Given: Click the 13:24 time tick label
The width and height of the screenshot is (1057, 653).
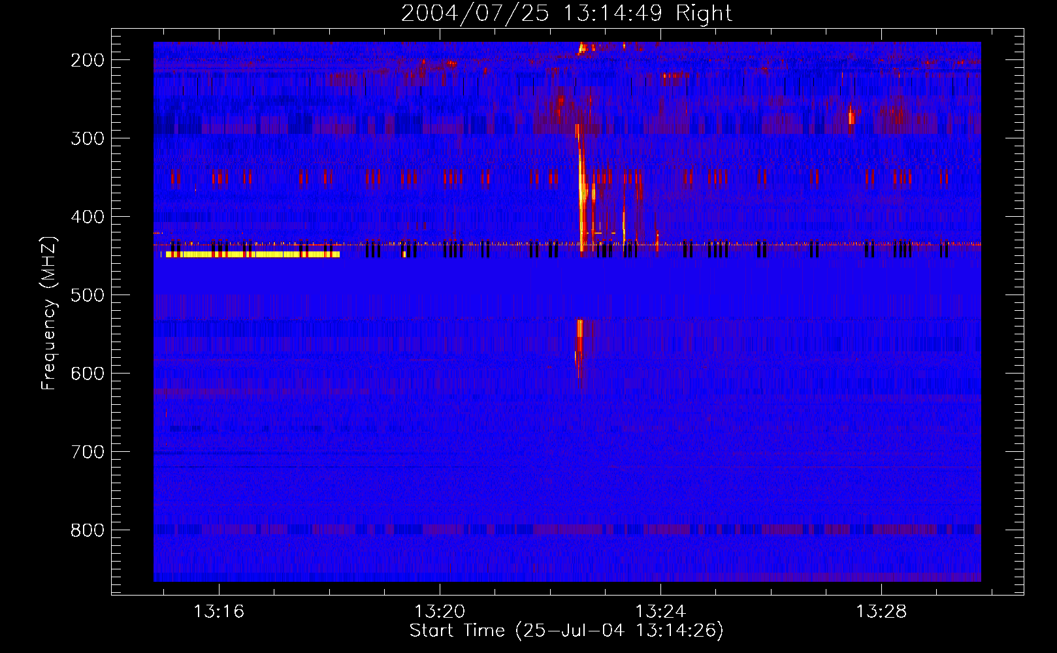Looking at the screenshot, I should [660, 611].
